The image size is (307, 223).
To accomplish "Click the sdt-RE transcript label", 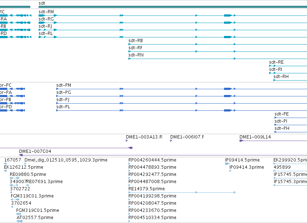I will (x=276, y=62).
